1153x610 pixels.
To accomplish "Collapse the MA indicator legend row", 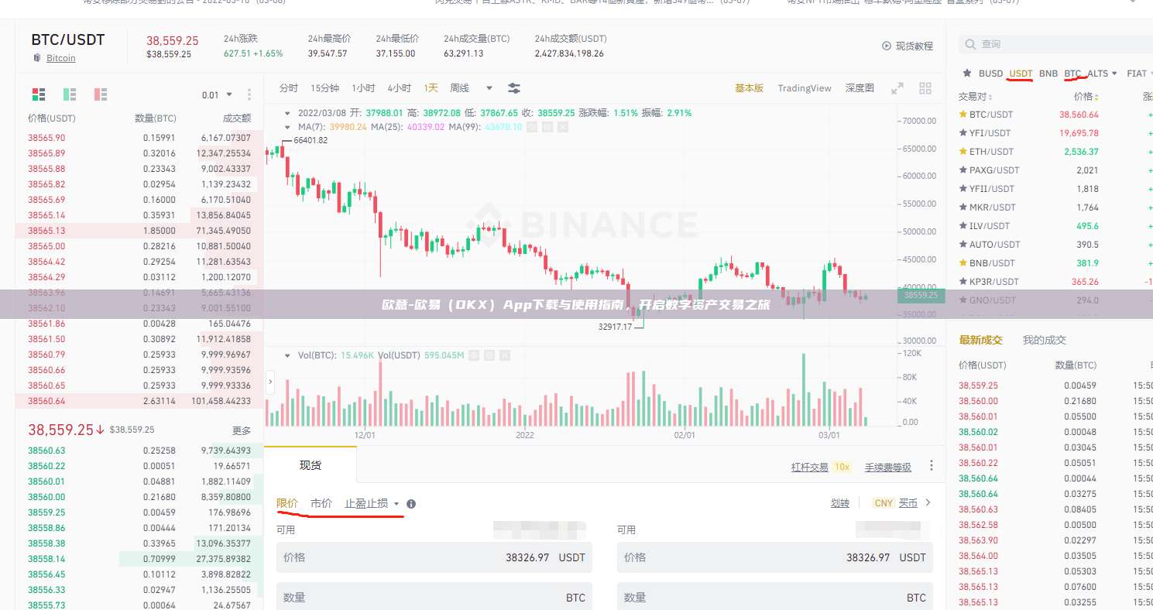I will pos(288,126).
